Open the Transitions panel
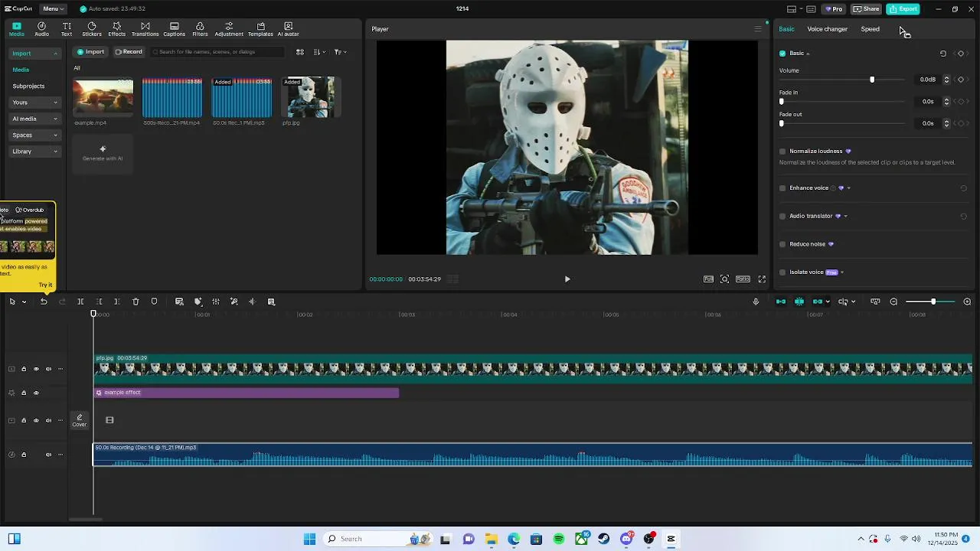Screen dimensions: 980x551 (145, 29)
